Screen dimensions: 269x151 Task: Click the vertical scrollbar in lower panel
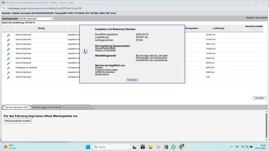coord(266,125)
